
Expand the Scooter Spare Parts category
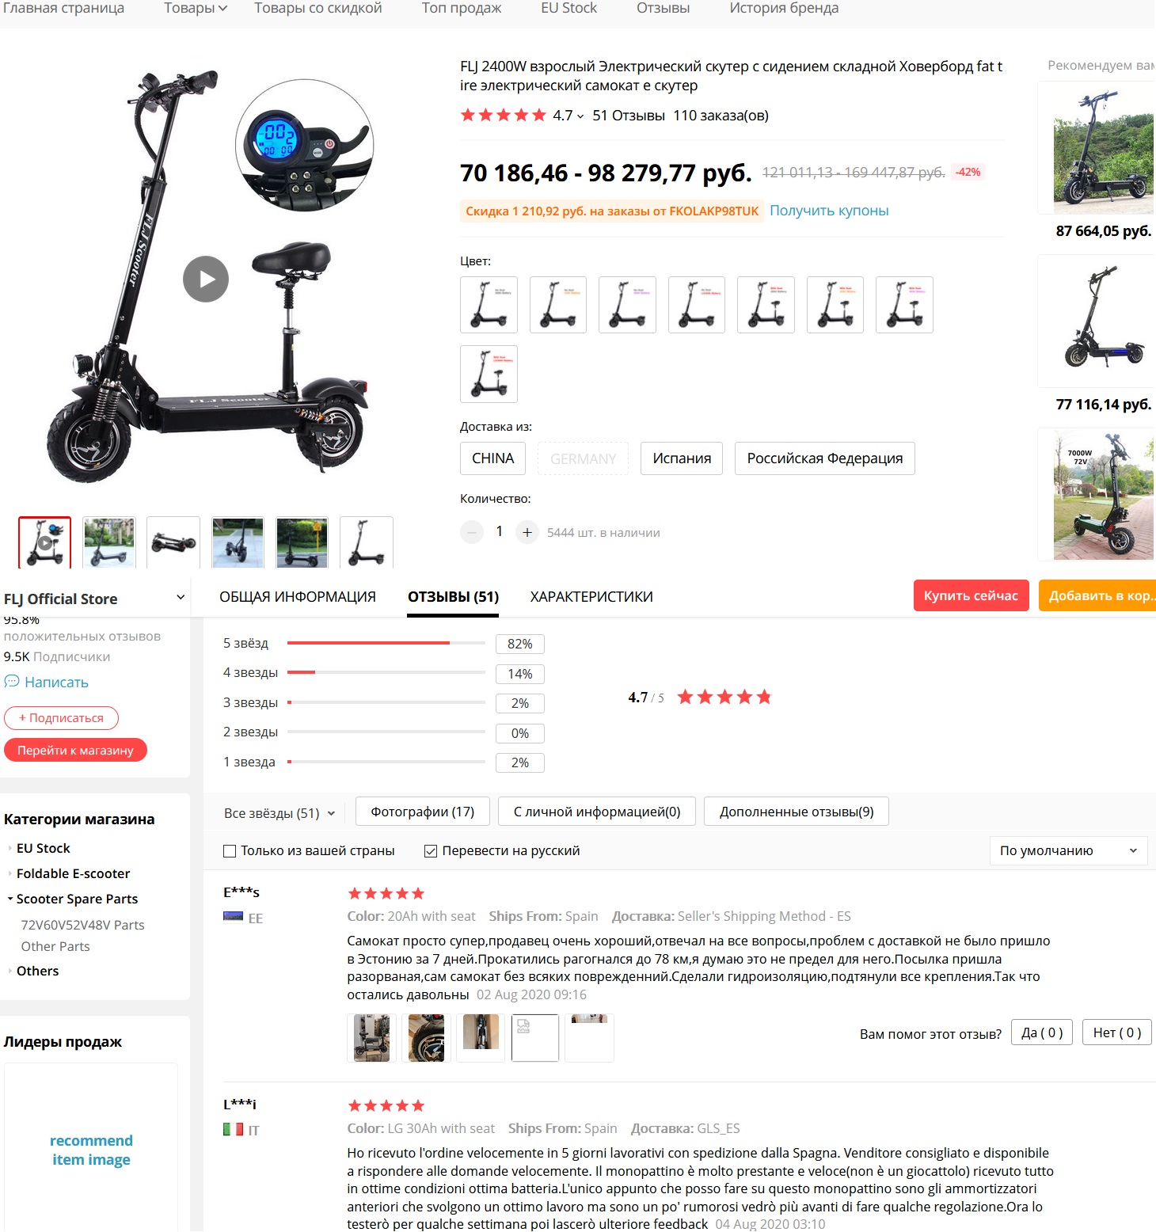77,899
